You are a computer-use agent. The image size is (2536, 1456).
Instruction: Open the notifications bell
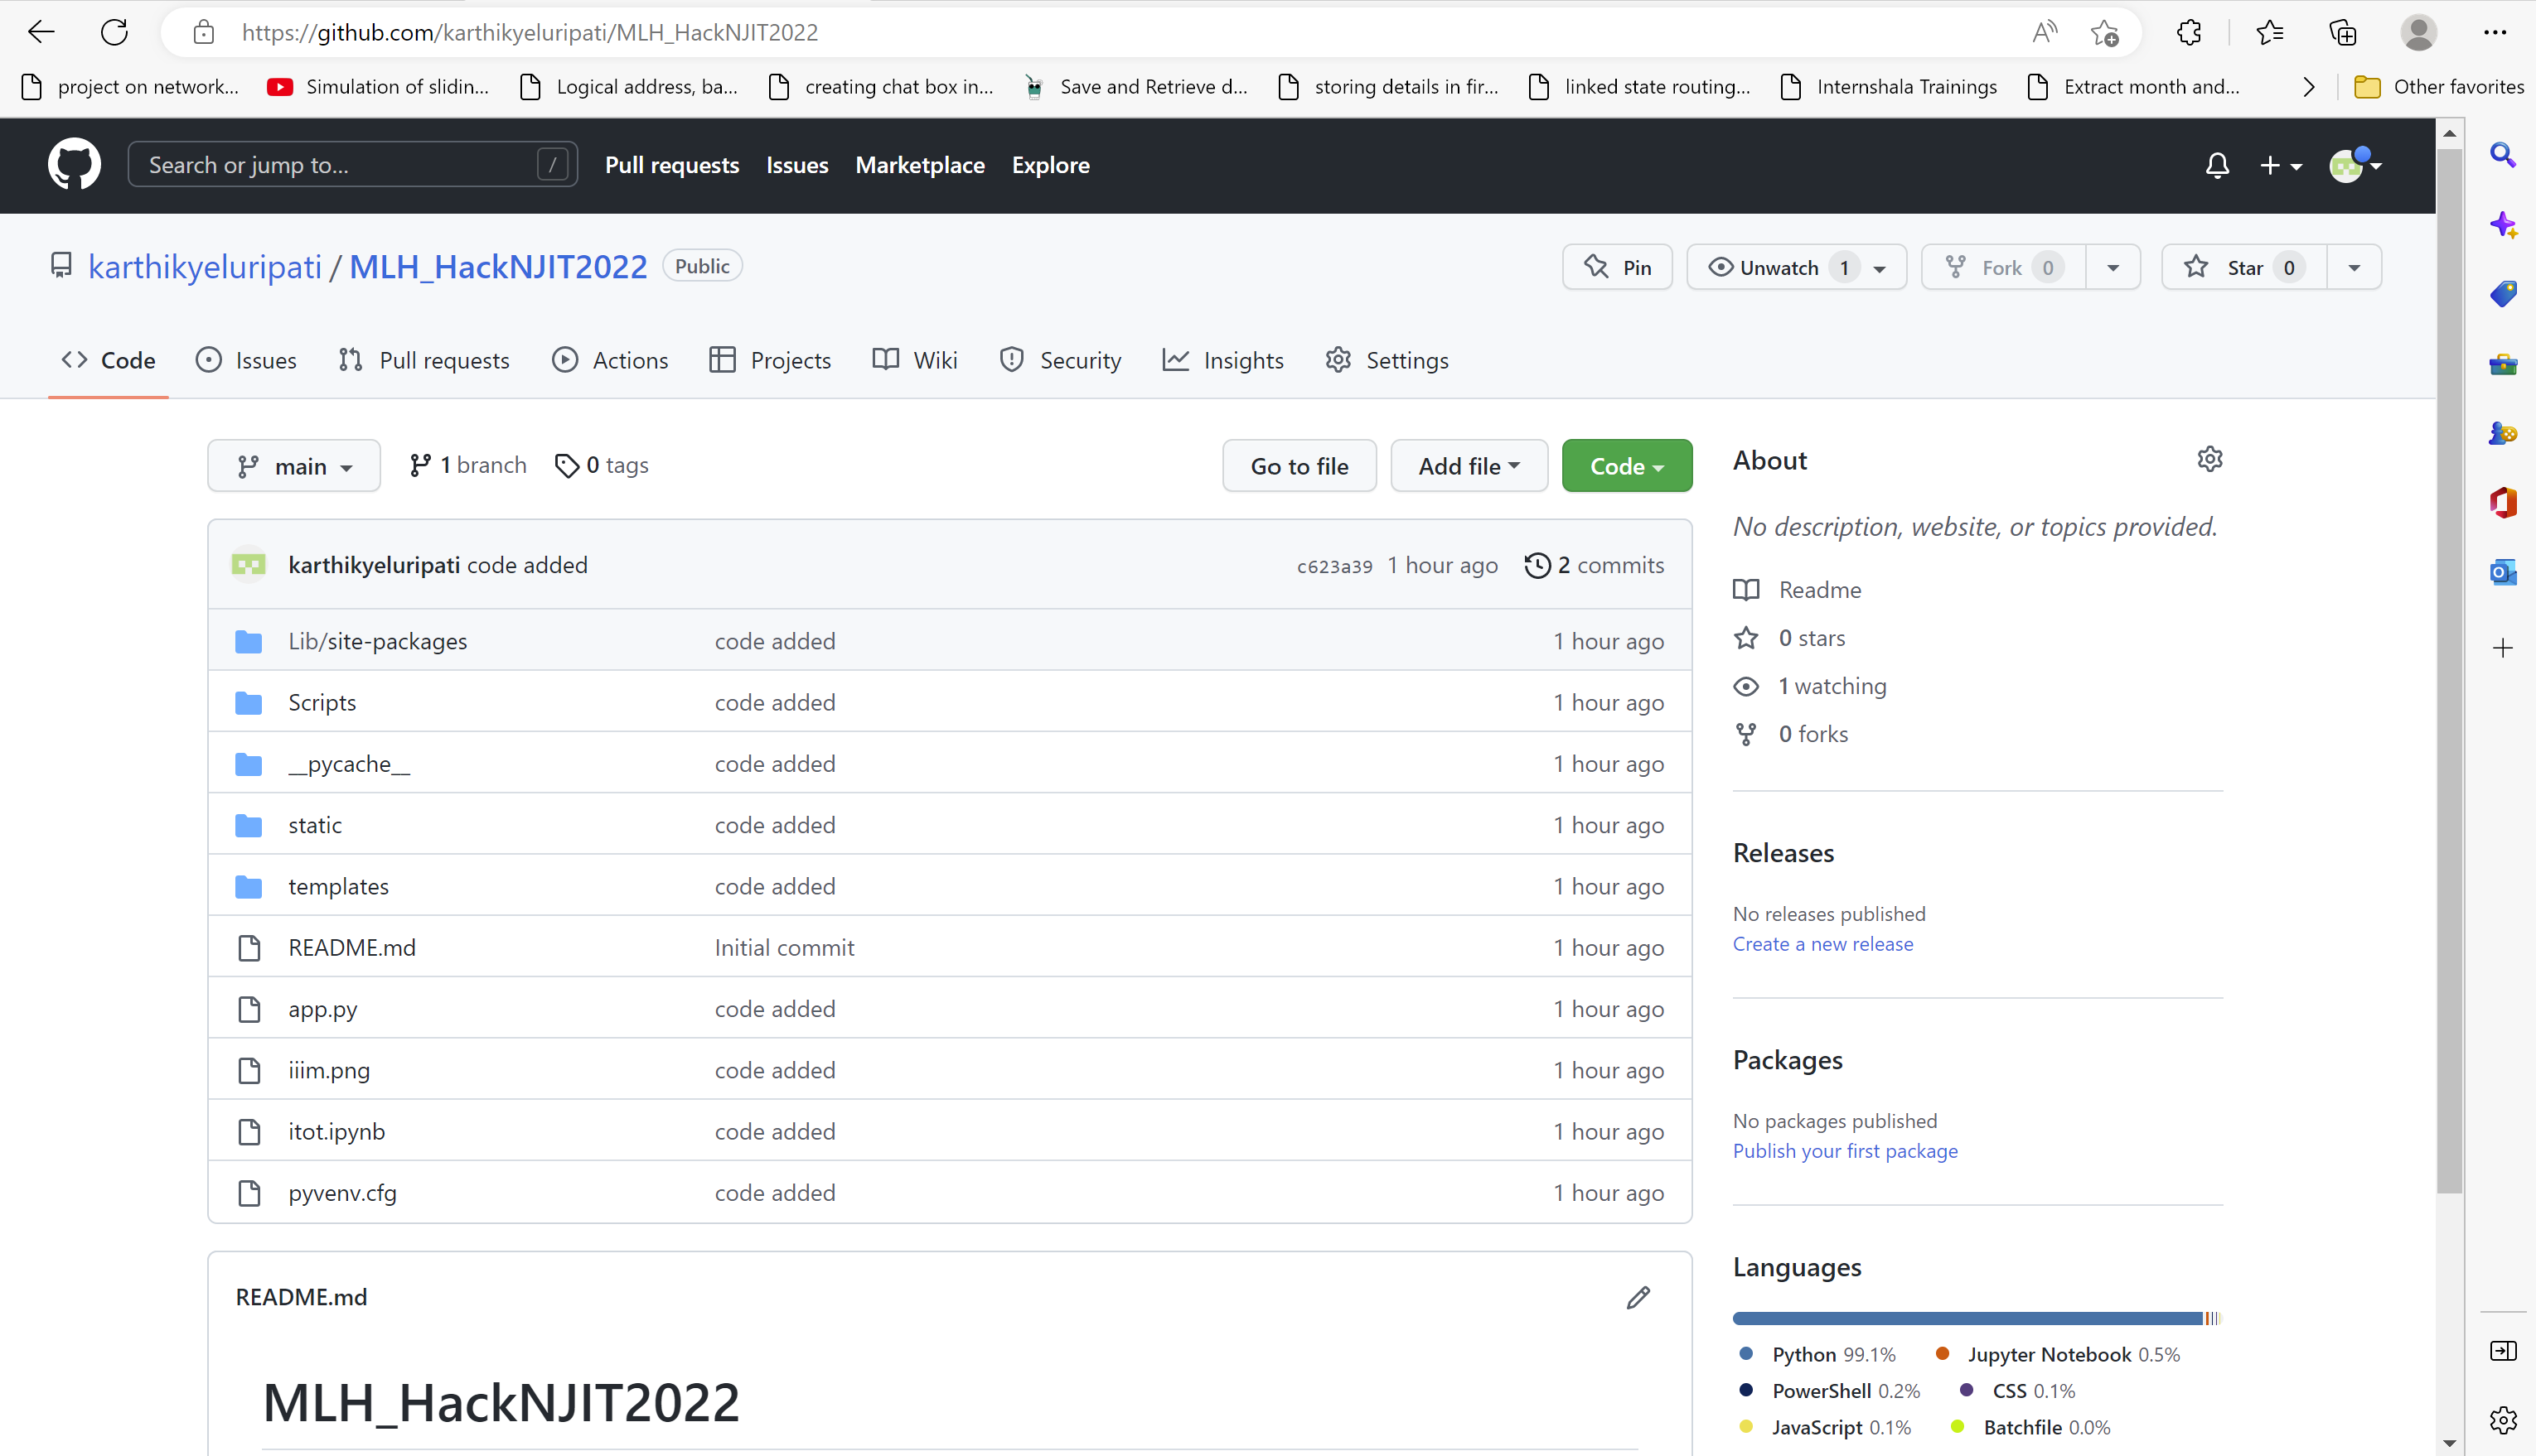pos(2216,165)
